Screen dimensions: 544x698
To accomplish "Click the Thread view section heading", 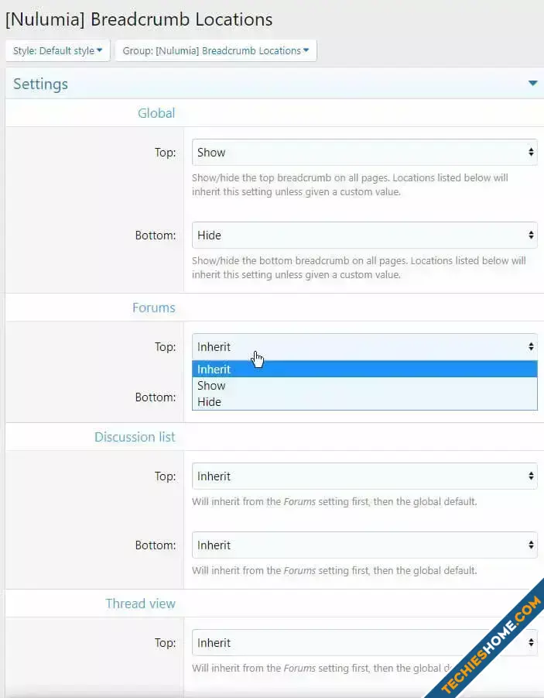I will point(141,603).
